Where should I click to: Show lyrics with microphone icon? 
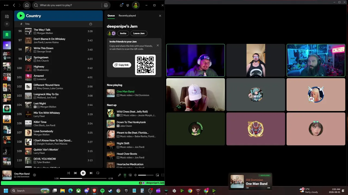point(119,175)
